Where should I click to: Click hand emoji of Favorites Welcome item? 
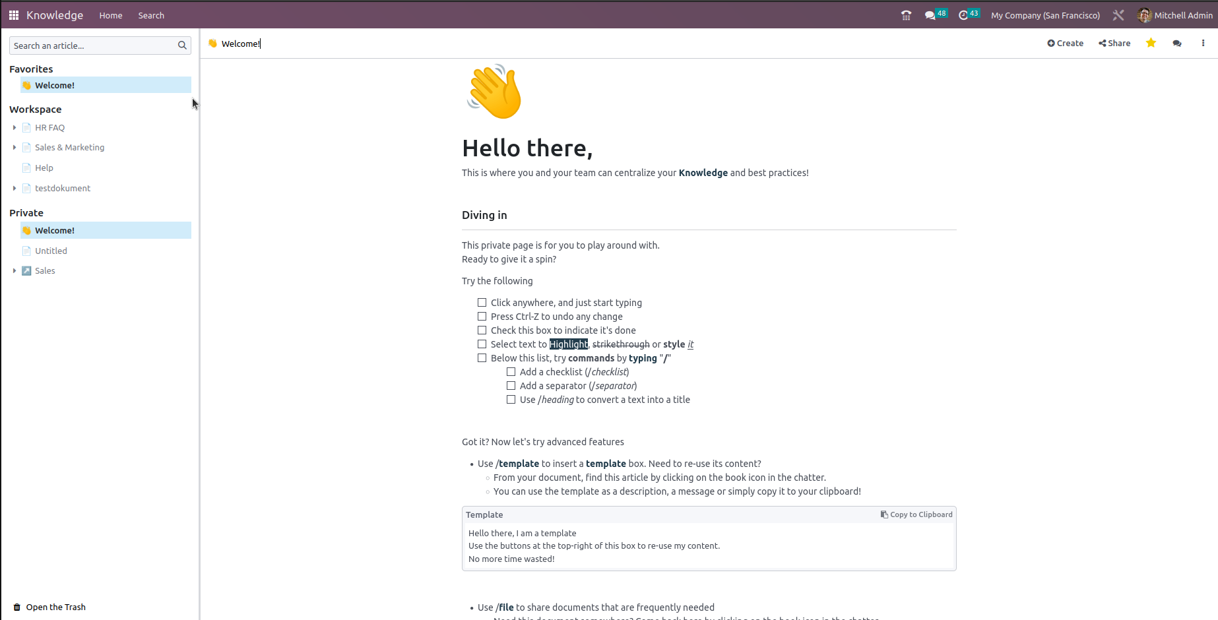[26, 85]
